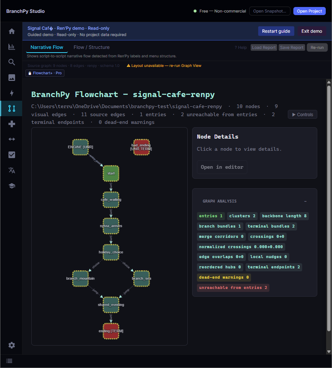Open the graduation cap learning icon
Screen dimensions: 332x368
click(x=11, y=186)
